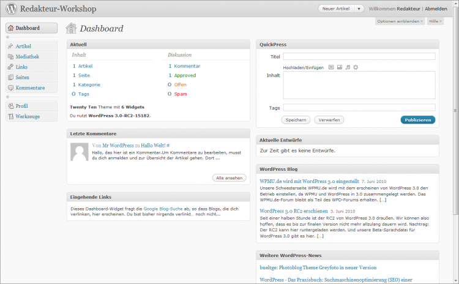Expand the Hilfe help tab
This screenshot has height=284, width=459.
(435, 21)
